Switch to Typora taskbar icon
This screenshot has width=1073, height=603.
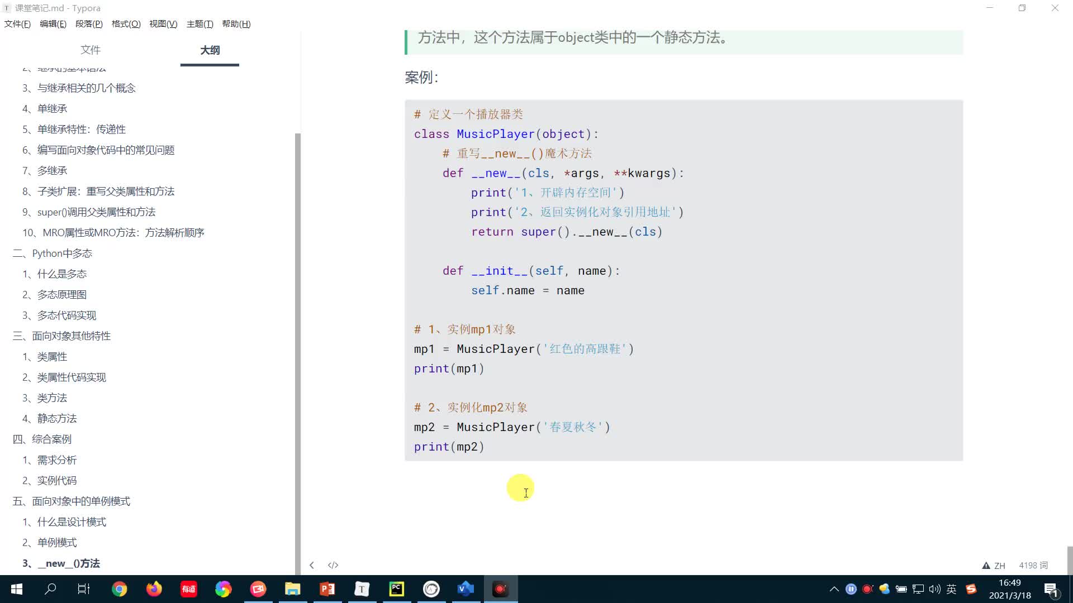click(x=362, y=589)
